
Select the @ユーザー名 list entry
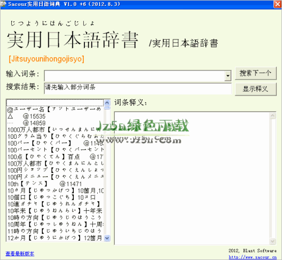coord(55,109)
